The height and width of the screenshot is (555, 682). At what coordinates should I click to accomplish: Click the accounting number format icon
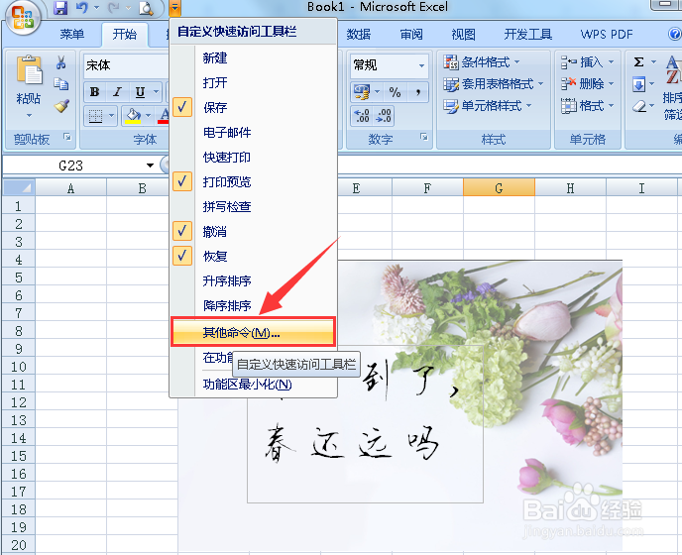point(362,92)
